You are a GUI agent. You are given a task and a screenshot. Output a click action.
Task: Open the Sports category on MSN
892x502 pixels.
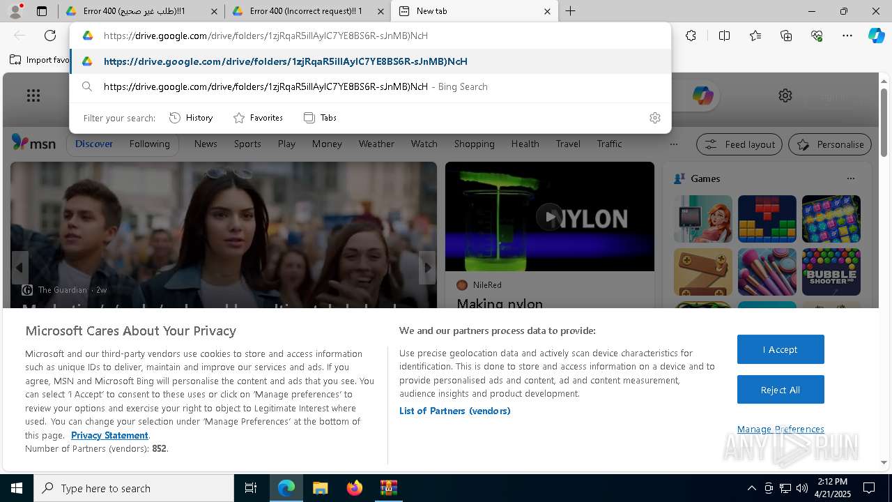click(247, 144)
